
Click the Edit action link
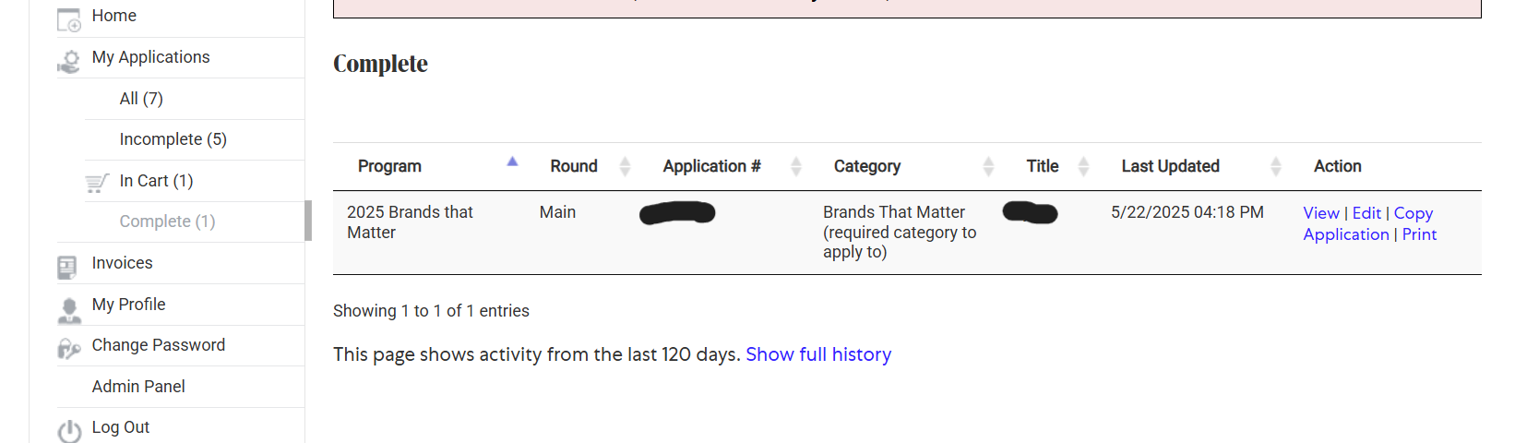click(x=1366, y=213)
